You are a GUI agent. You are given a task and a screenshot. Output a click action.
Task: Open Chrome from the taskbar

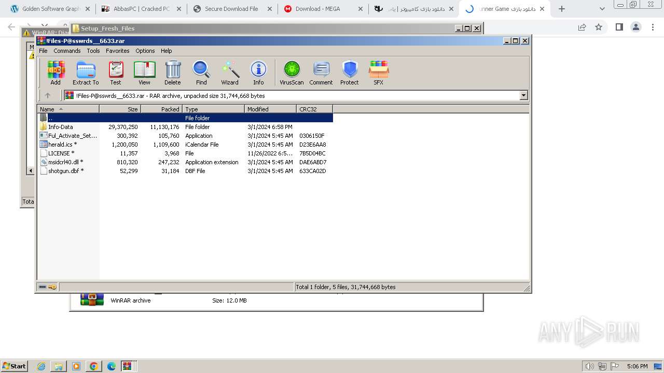tap(94, 366)
